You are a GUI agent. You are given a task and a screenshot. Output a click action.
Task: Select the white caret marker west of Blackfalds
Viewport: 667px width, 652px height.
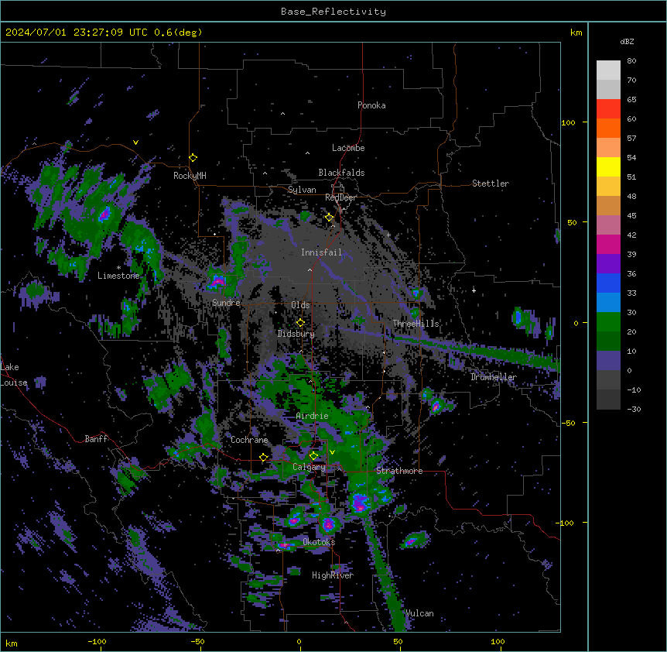click(x=265, y=173)
